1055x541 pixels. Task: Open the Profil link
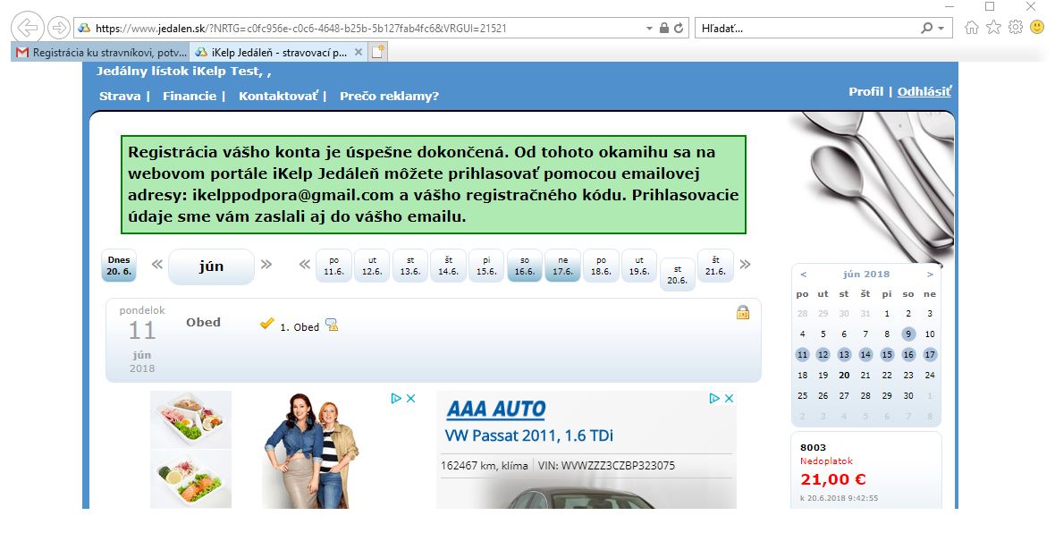click(865, 91)
